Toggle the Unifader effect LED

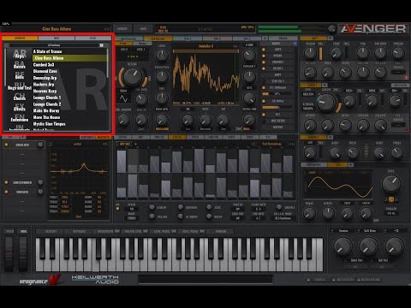coord(6,192)
